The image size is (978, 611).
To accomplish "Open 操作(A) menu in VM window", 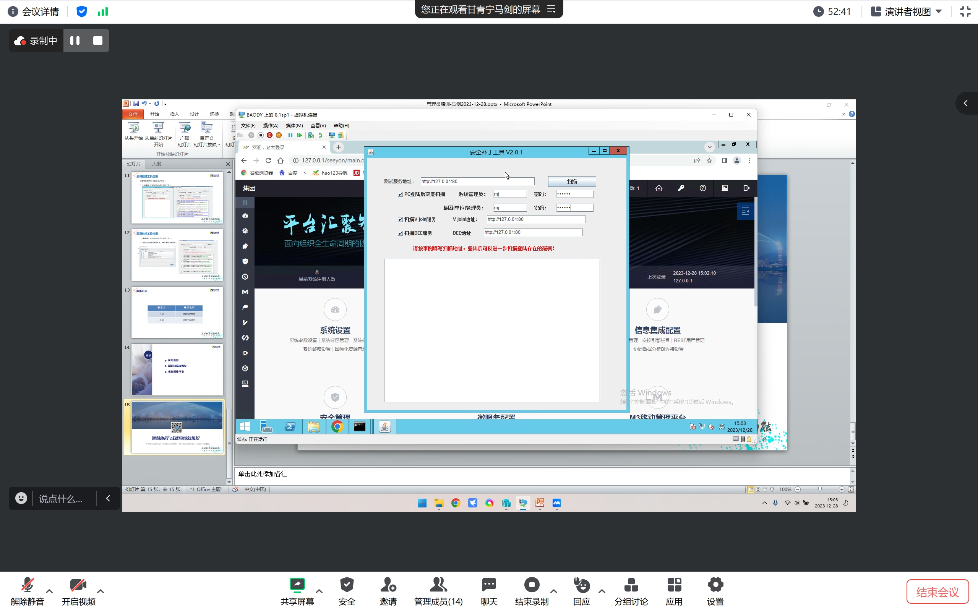I will (270, 126).
